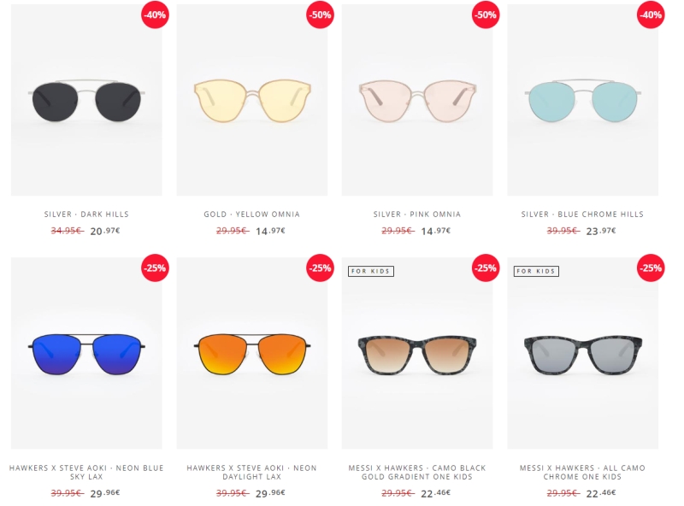The image size is (684, 506).
Task: Click the SILVER · BLUE CHROME HILLS title
Action: (x=582, y=215)
